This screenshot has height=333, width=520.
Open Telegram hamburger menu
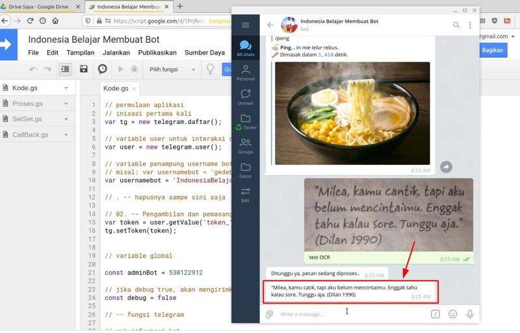(x=245, y=25)
